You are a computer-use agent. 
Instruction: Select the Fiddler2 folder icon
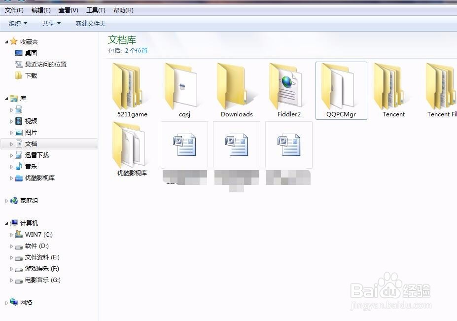(x=285, y=86)
